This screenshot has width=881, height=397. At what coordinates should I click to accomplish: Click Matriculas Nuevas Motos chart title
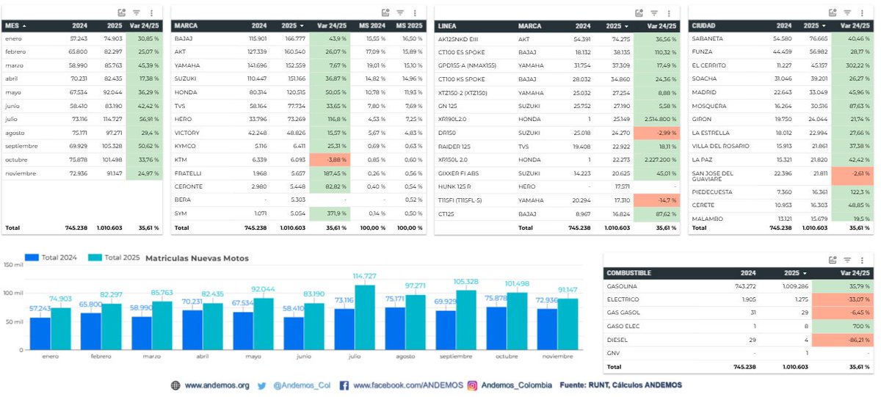point(197,258)
